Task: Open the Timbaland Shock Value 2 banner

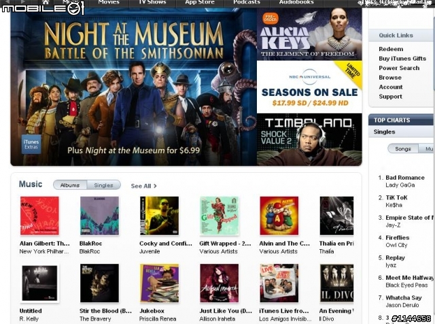Action: 309,140
